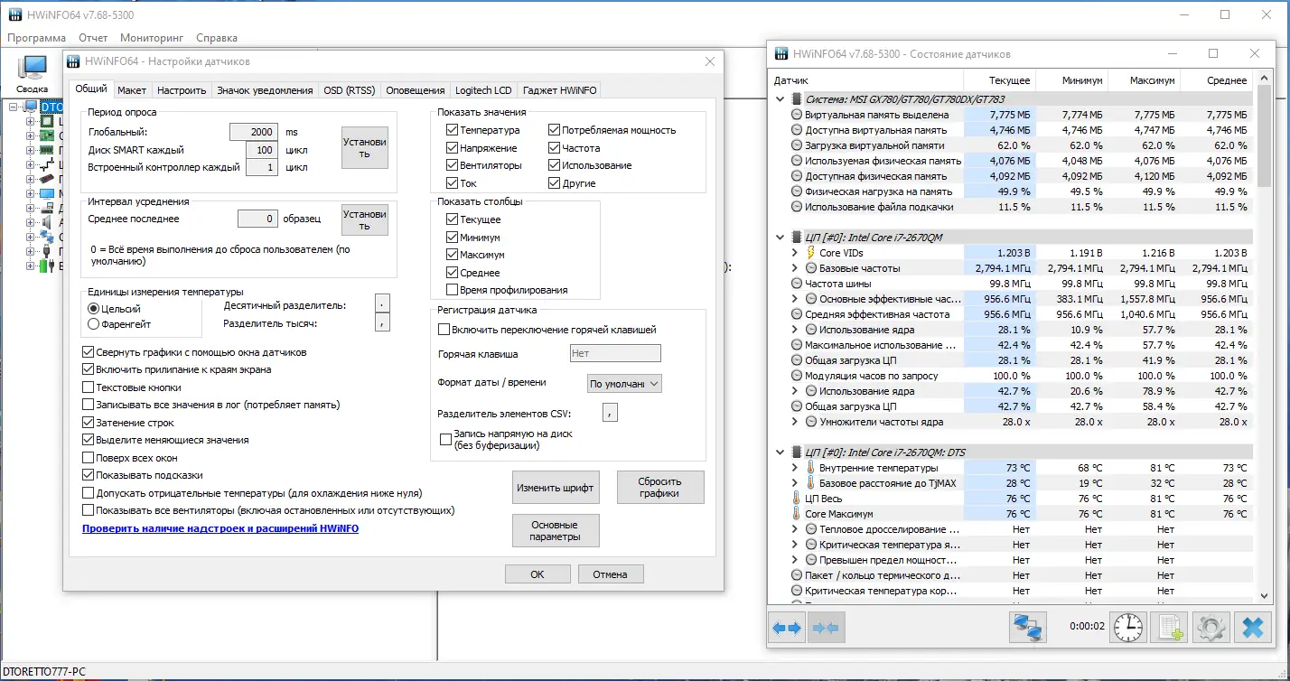Viewport: 1290px width, 681px height.
Task: Open the Формат даты / времени dropdown
Action: click(624, 384)
